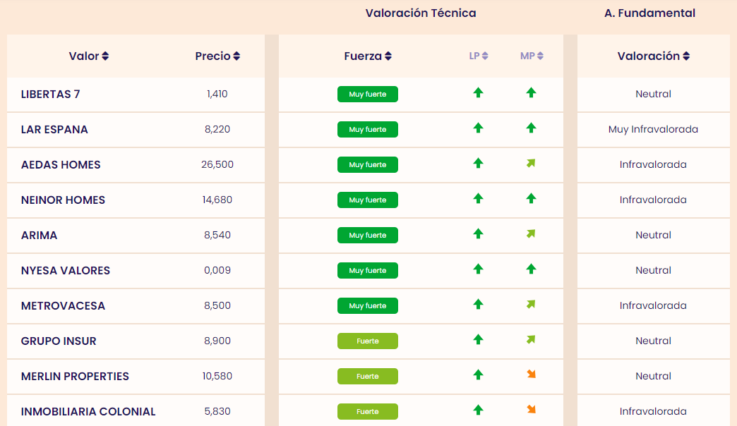Sort by LP column header
737x426 pixels.
click(479, 56)
